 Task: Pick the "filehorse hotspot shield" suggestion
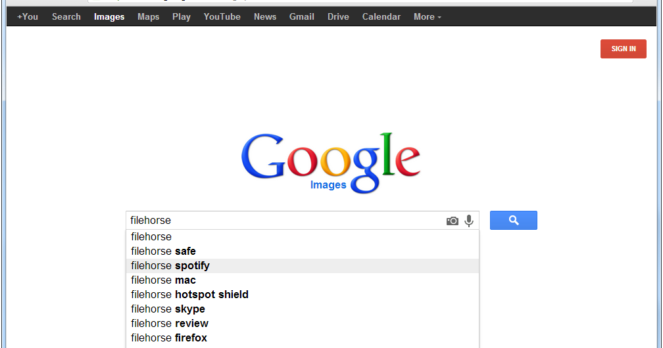189,295
